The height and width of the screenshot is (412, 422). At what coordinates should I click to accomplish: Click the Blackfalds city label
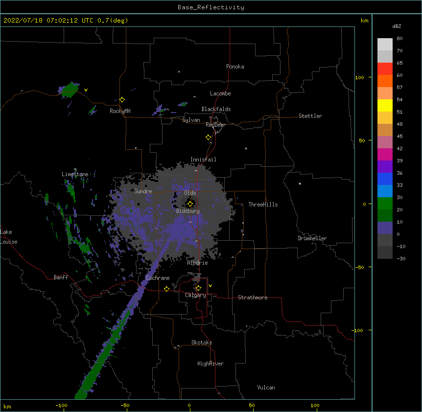click(216, 109)
